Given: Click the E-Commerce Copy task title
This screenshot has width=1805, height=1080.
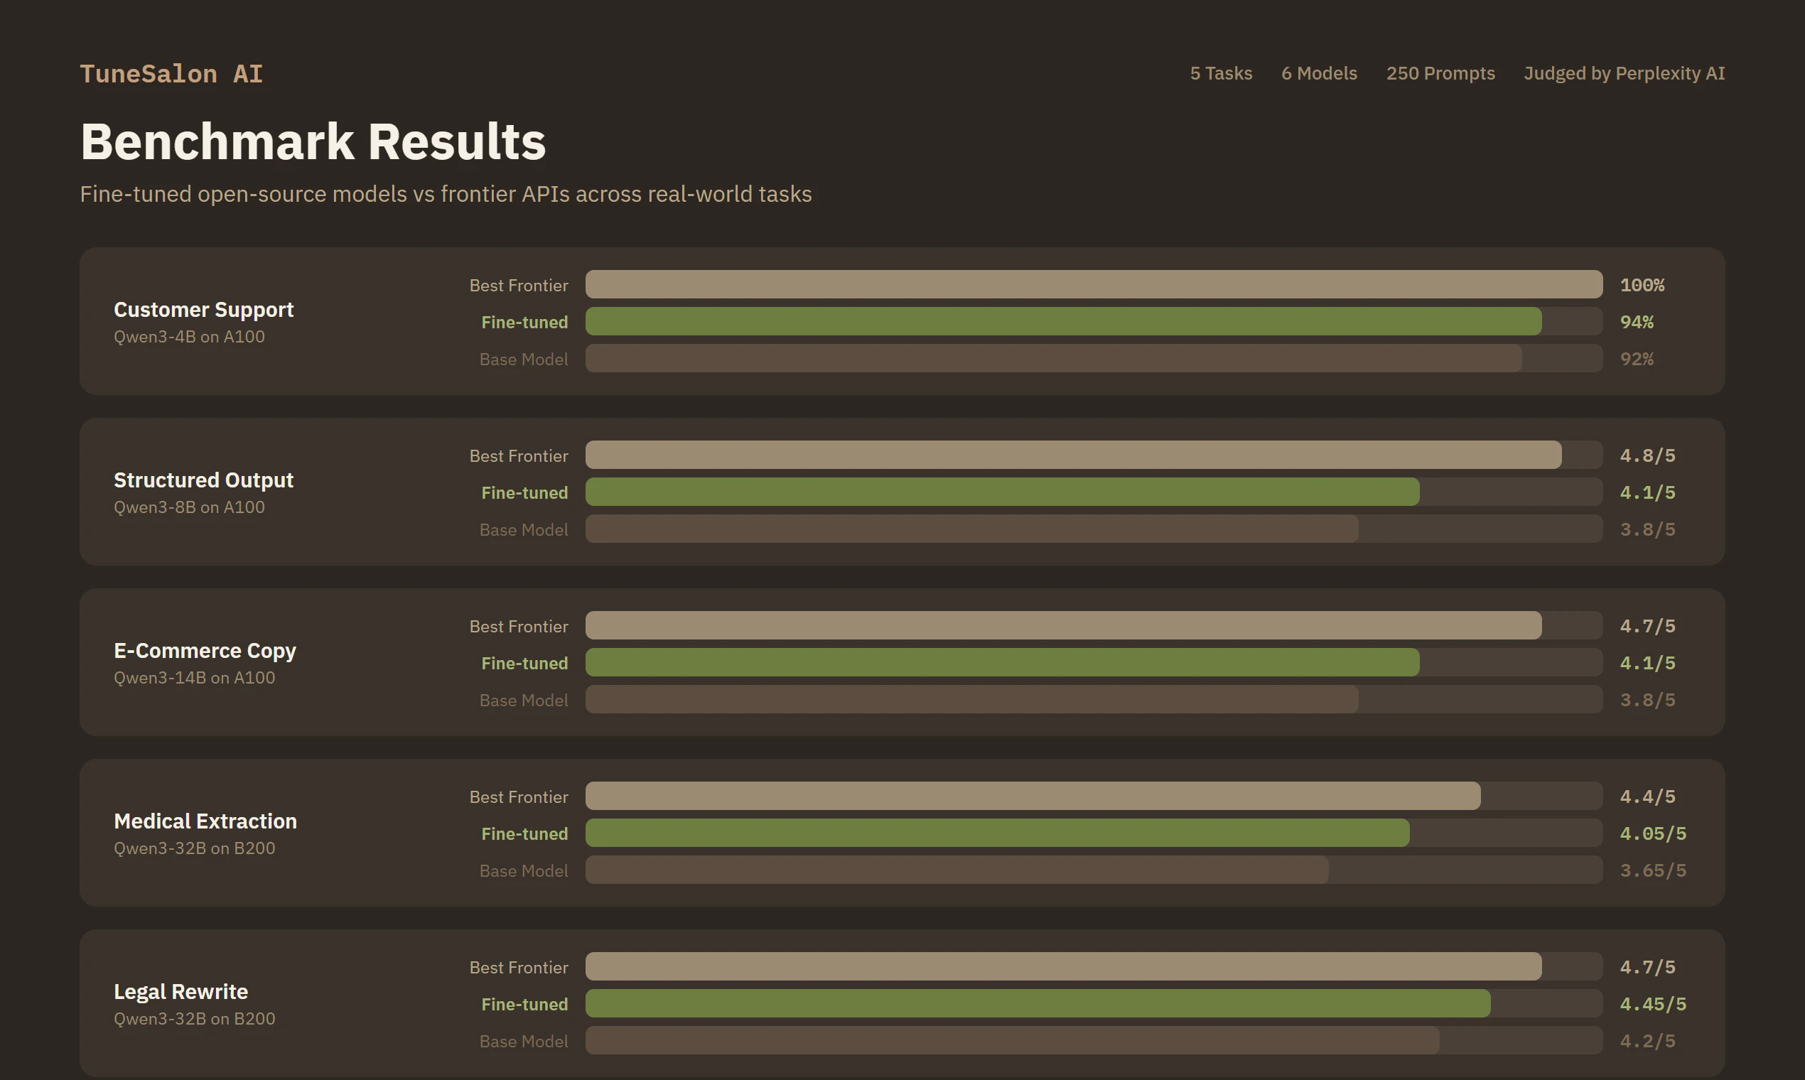Looking at the screenshot, I should tap(205, 651).
